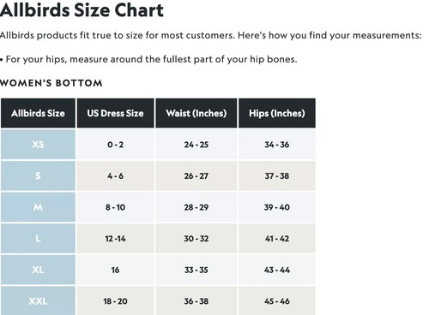Click the 33 - 35 waist cell
The image size is (429, 315).
pos(196,270)
